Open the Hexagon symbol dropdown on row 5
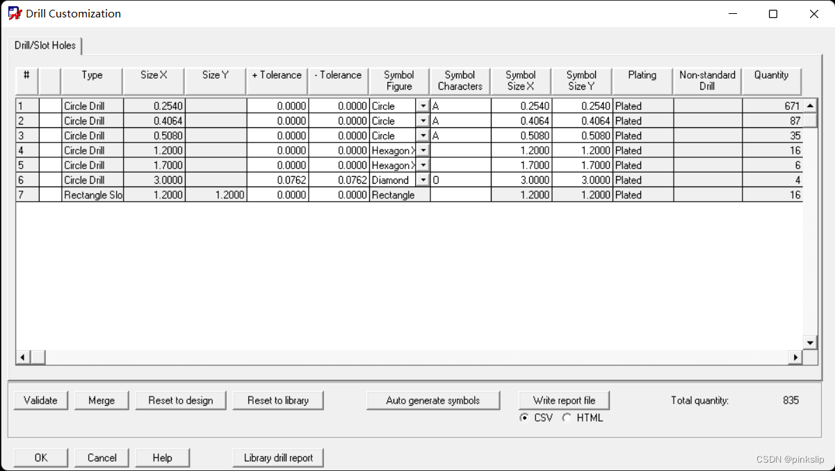The image size is (835, 471). (423, 165)
